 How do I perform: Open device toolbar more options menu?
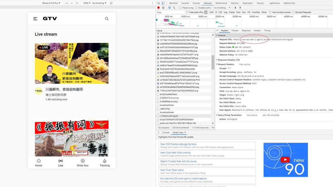point(152,3)
